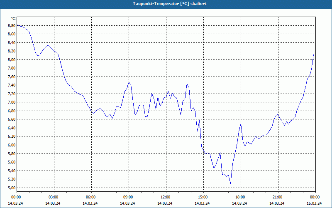Select the 8,40 y-axis value
This screenshot has height=208, width=332.
coord(12,43)
